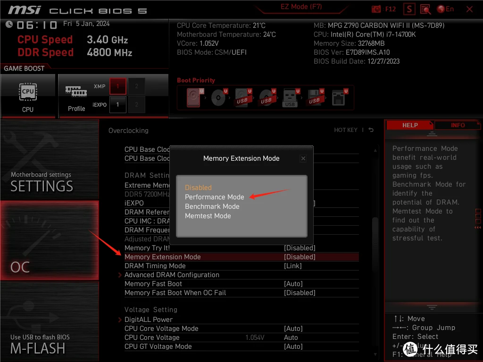Open the HOT KEY menu
This screenshot has width=483, height=362.
pos(346,130)
